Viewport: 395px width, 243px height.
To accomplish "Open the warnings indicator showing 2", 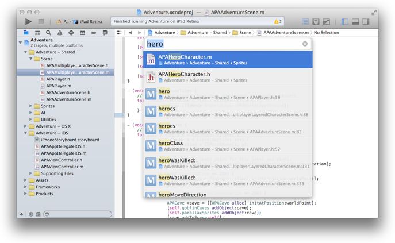I will (278, 21).
